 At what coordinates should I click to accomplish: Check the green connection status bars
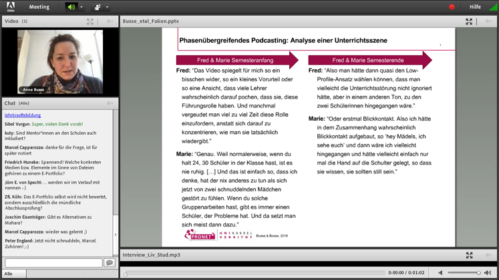click(x=493, y=7)
